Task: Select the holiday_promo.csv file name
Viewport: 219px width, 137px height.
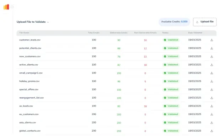Action: [29, 81]
